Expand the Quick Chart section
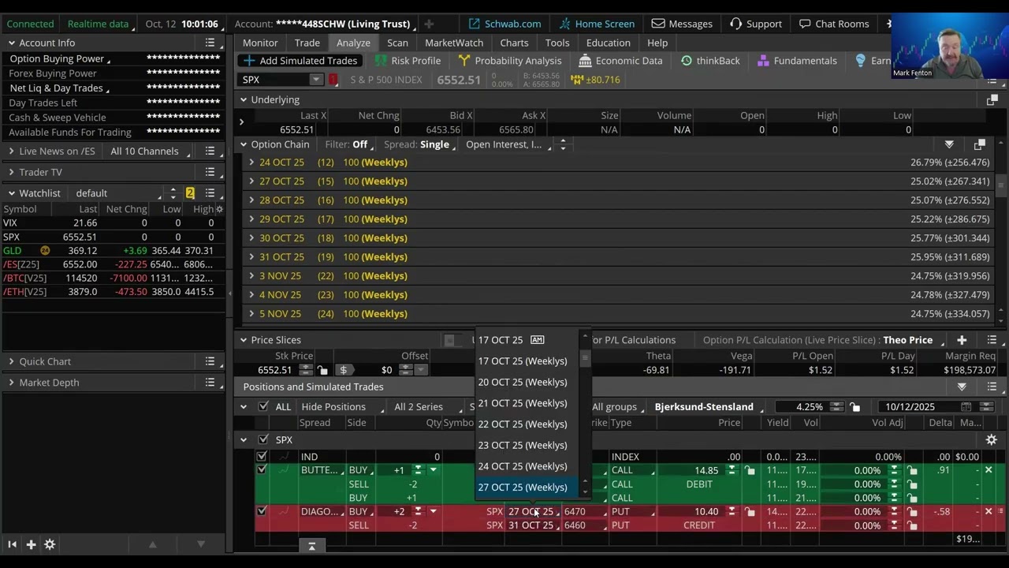This screenshot has height=568, width=1009. [x=12, y=361]
